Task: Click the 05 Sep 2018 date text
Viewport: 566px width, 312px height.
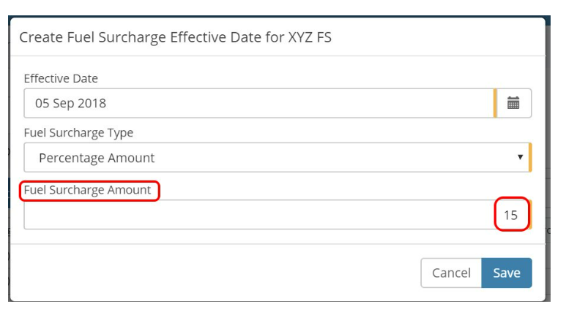Action: click(70, 104)
